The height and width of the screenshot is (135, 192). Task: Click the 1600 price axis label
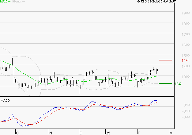coord(185,45)
